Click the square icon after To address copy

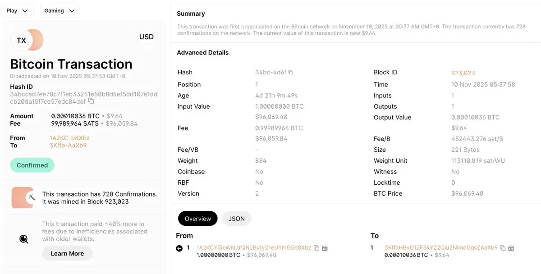(x=511, y=248)
